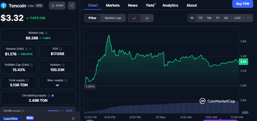Click the 29 May axis label
The width and height of the screenshot is (257, 121).
[161, 117]
